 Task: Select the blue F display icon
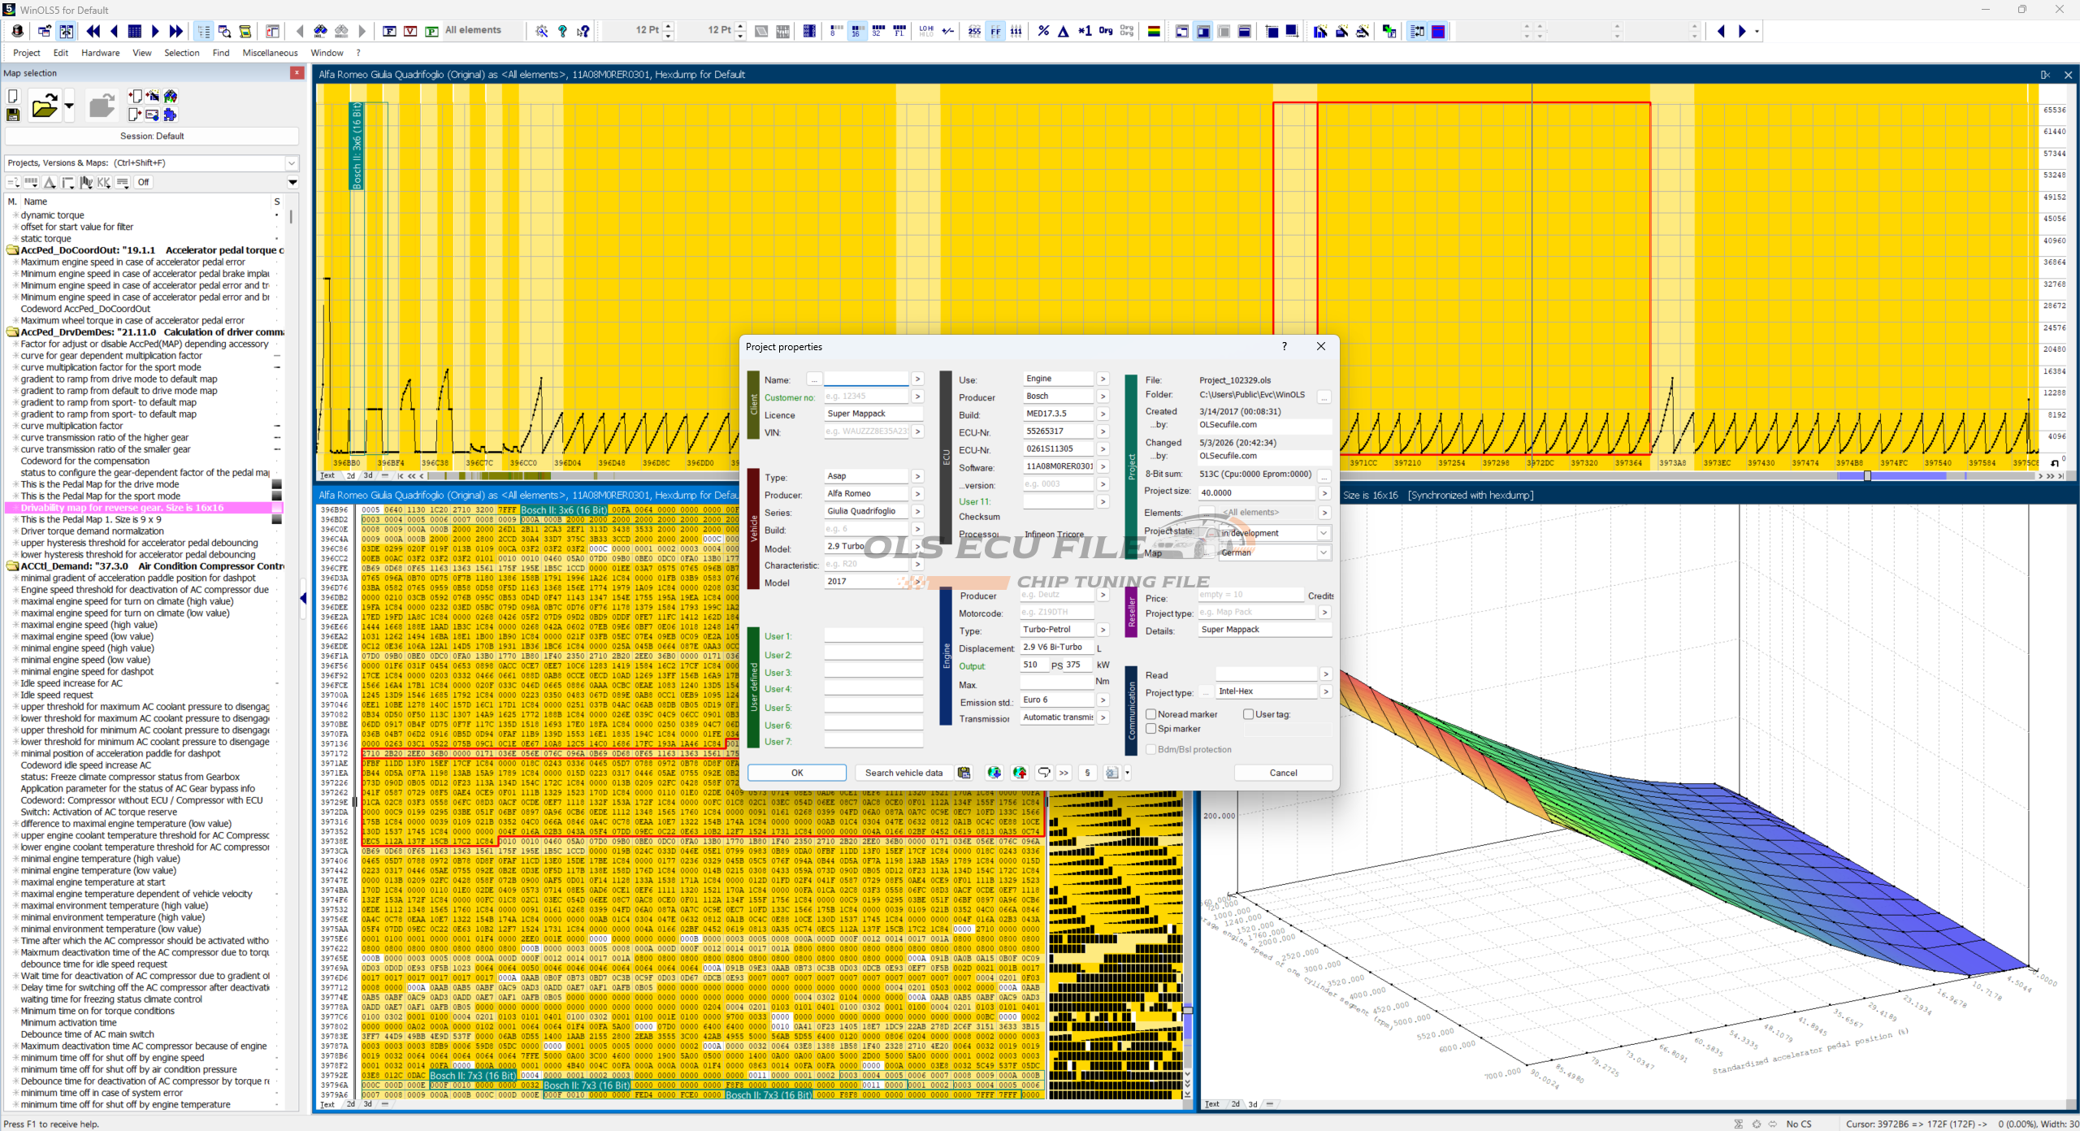[389, 31]
